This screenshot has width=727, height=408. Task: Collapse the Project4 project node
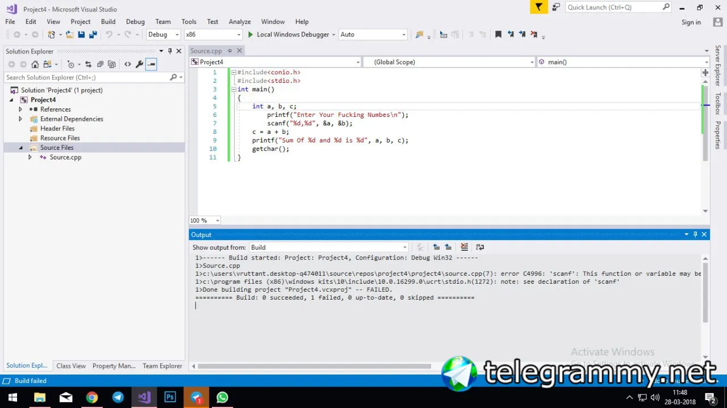click(11, 100)
